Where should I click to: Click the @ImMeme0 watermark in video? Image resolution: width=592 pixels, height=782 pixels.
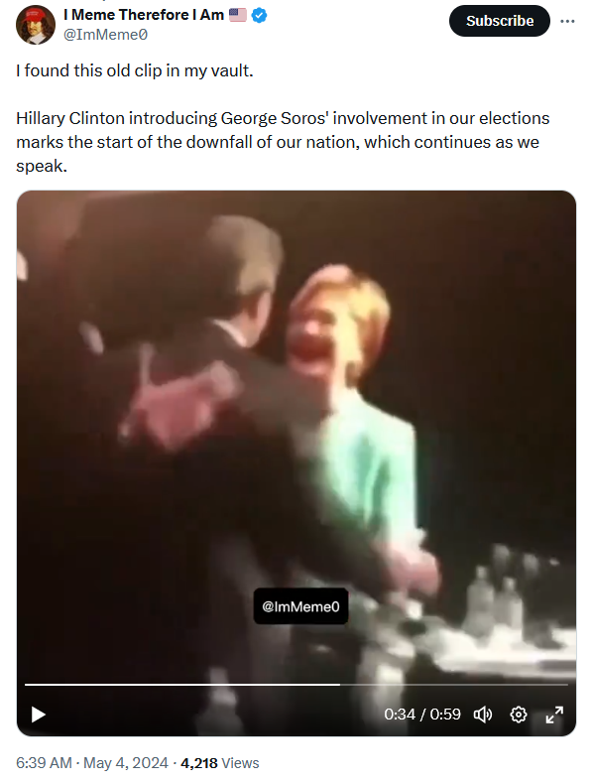click(300, 606)
